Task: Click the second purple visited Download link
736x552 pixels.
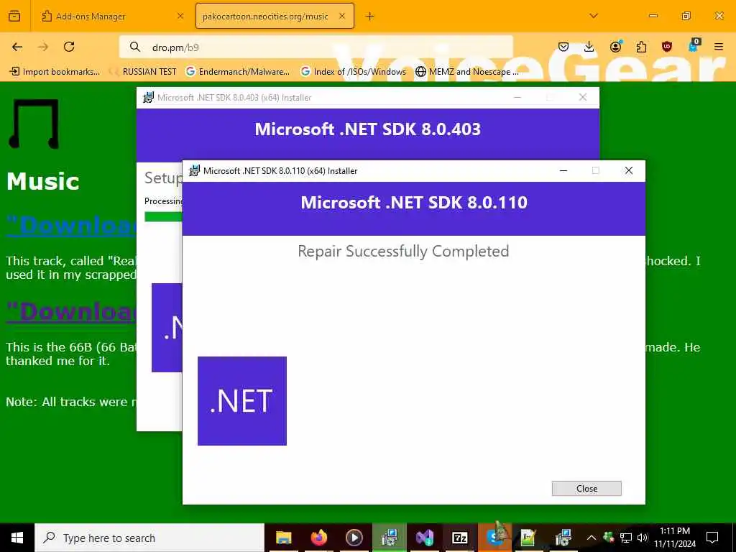Action: pyautogui.click(x=71, y=312)
